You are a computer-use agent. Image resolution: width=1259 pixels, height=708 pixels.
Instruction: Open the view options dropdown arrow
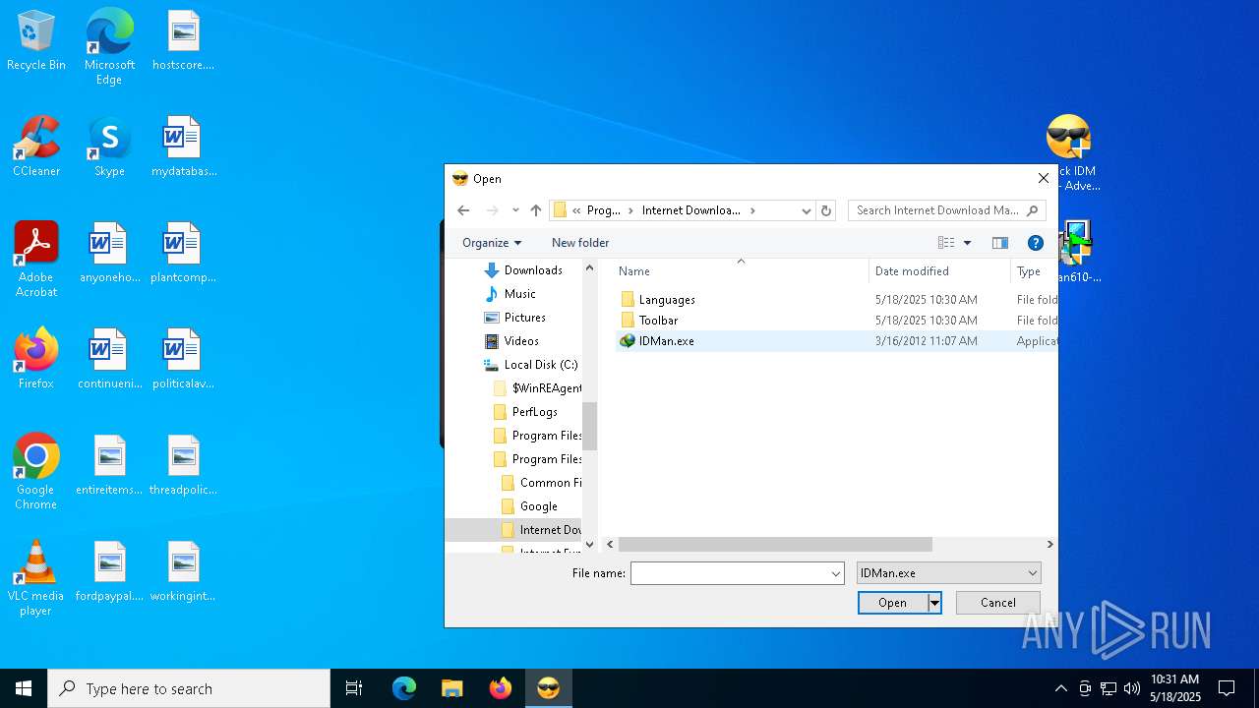(x=967, y=243)
